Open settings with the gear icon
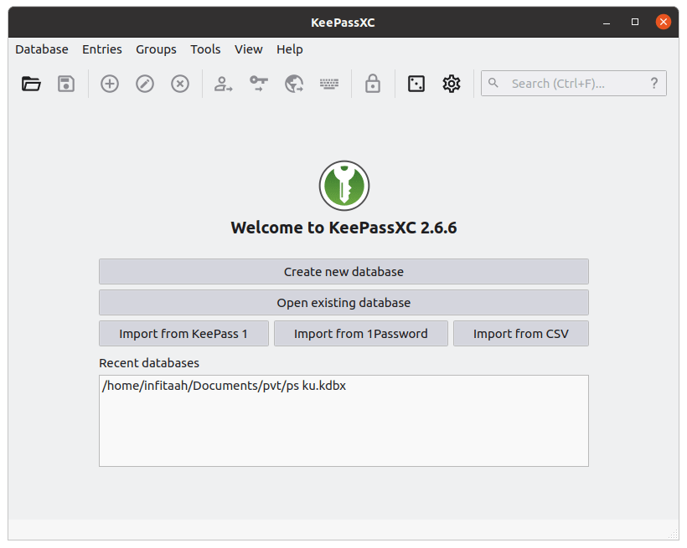This screenshot has width=687, height=548. coord(452,84)
